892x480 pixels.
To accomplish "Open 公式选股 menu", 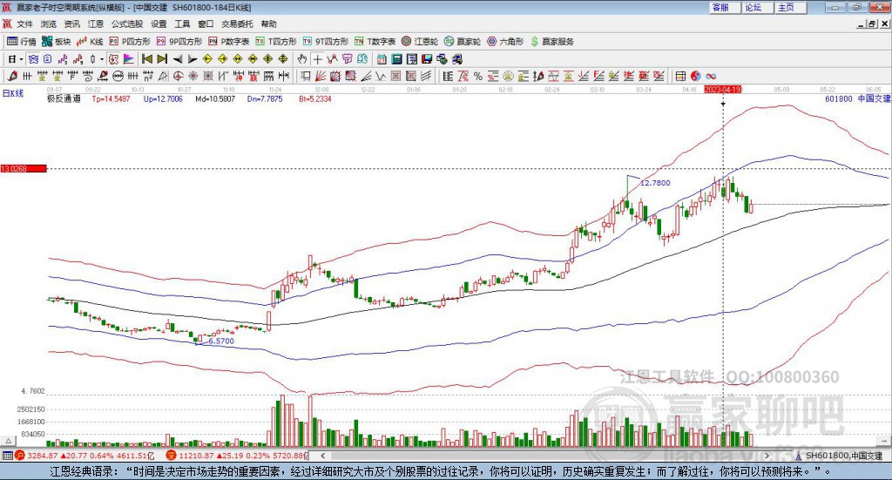I will coord(127,24).
